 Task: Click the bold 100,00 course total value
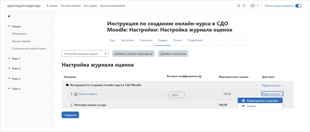223,105
